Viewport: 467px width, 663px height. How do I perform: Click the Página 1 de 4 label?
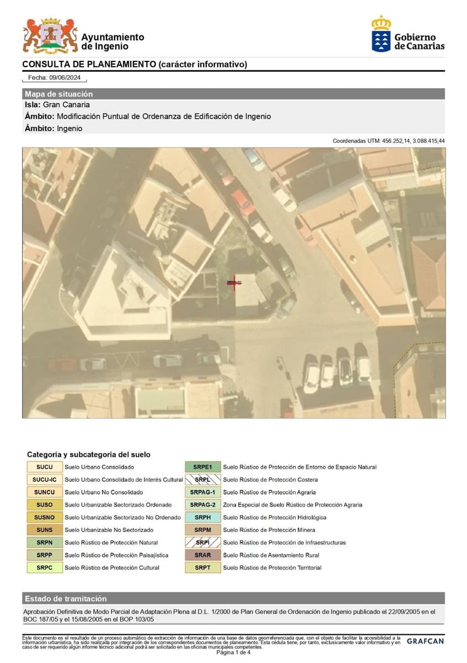tap(233, 652)
